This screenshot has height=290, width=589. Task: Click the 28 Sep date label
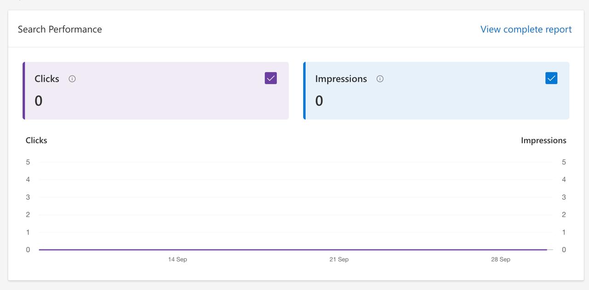501,260
